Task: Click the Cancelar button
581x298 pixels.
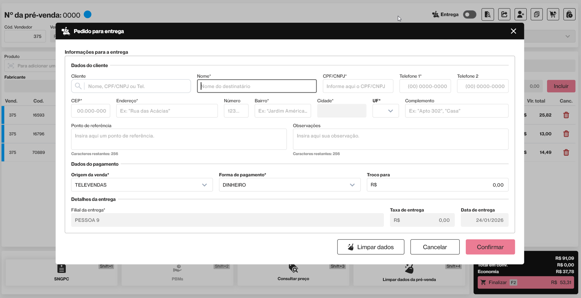Action: pos(435,247)
